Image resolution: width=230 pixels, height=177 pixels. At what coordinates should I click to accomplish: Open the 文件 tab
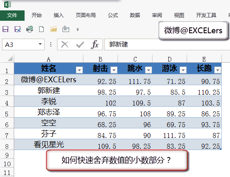[12, 15]
